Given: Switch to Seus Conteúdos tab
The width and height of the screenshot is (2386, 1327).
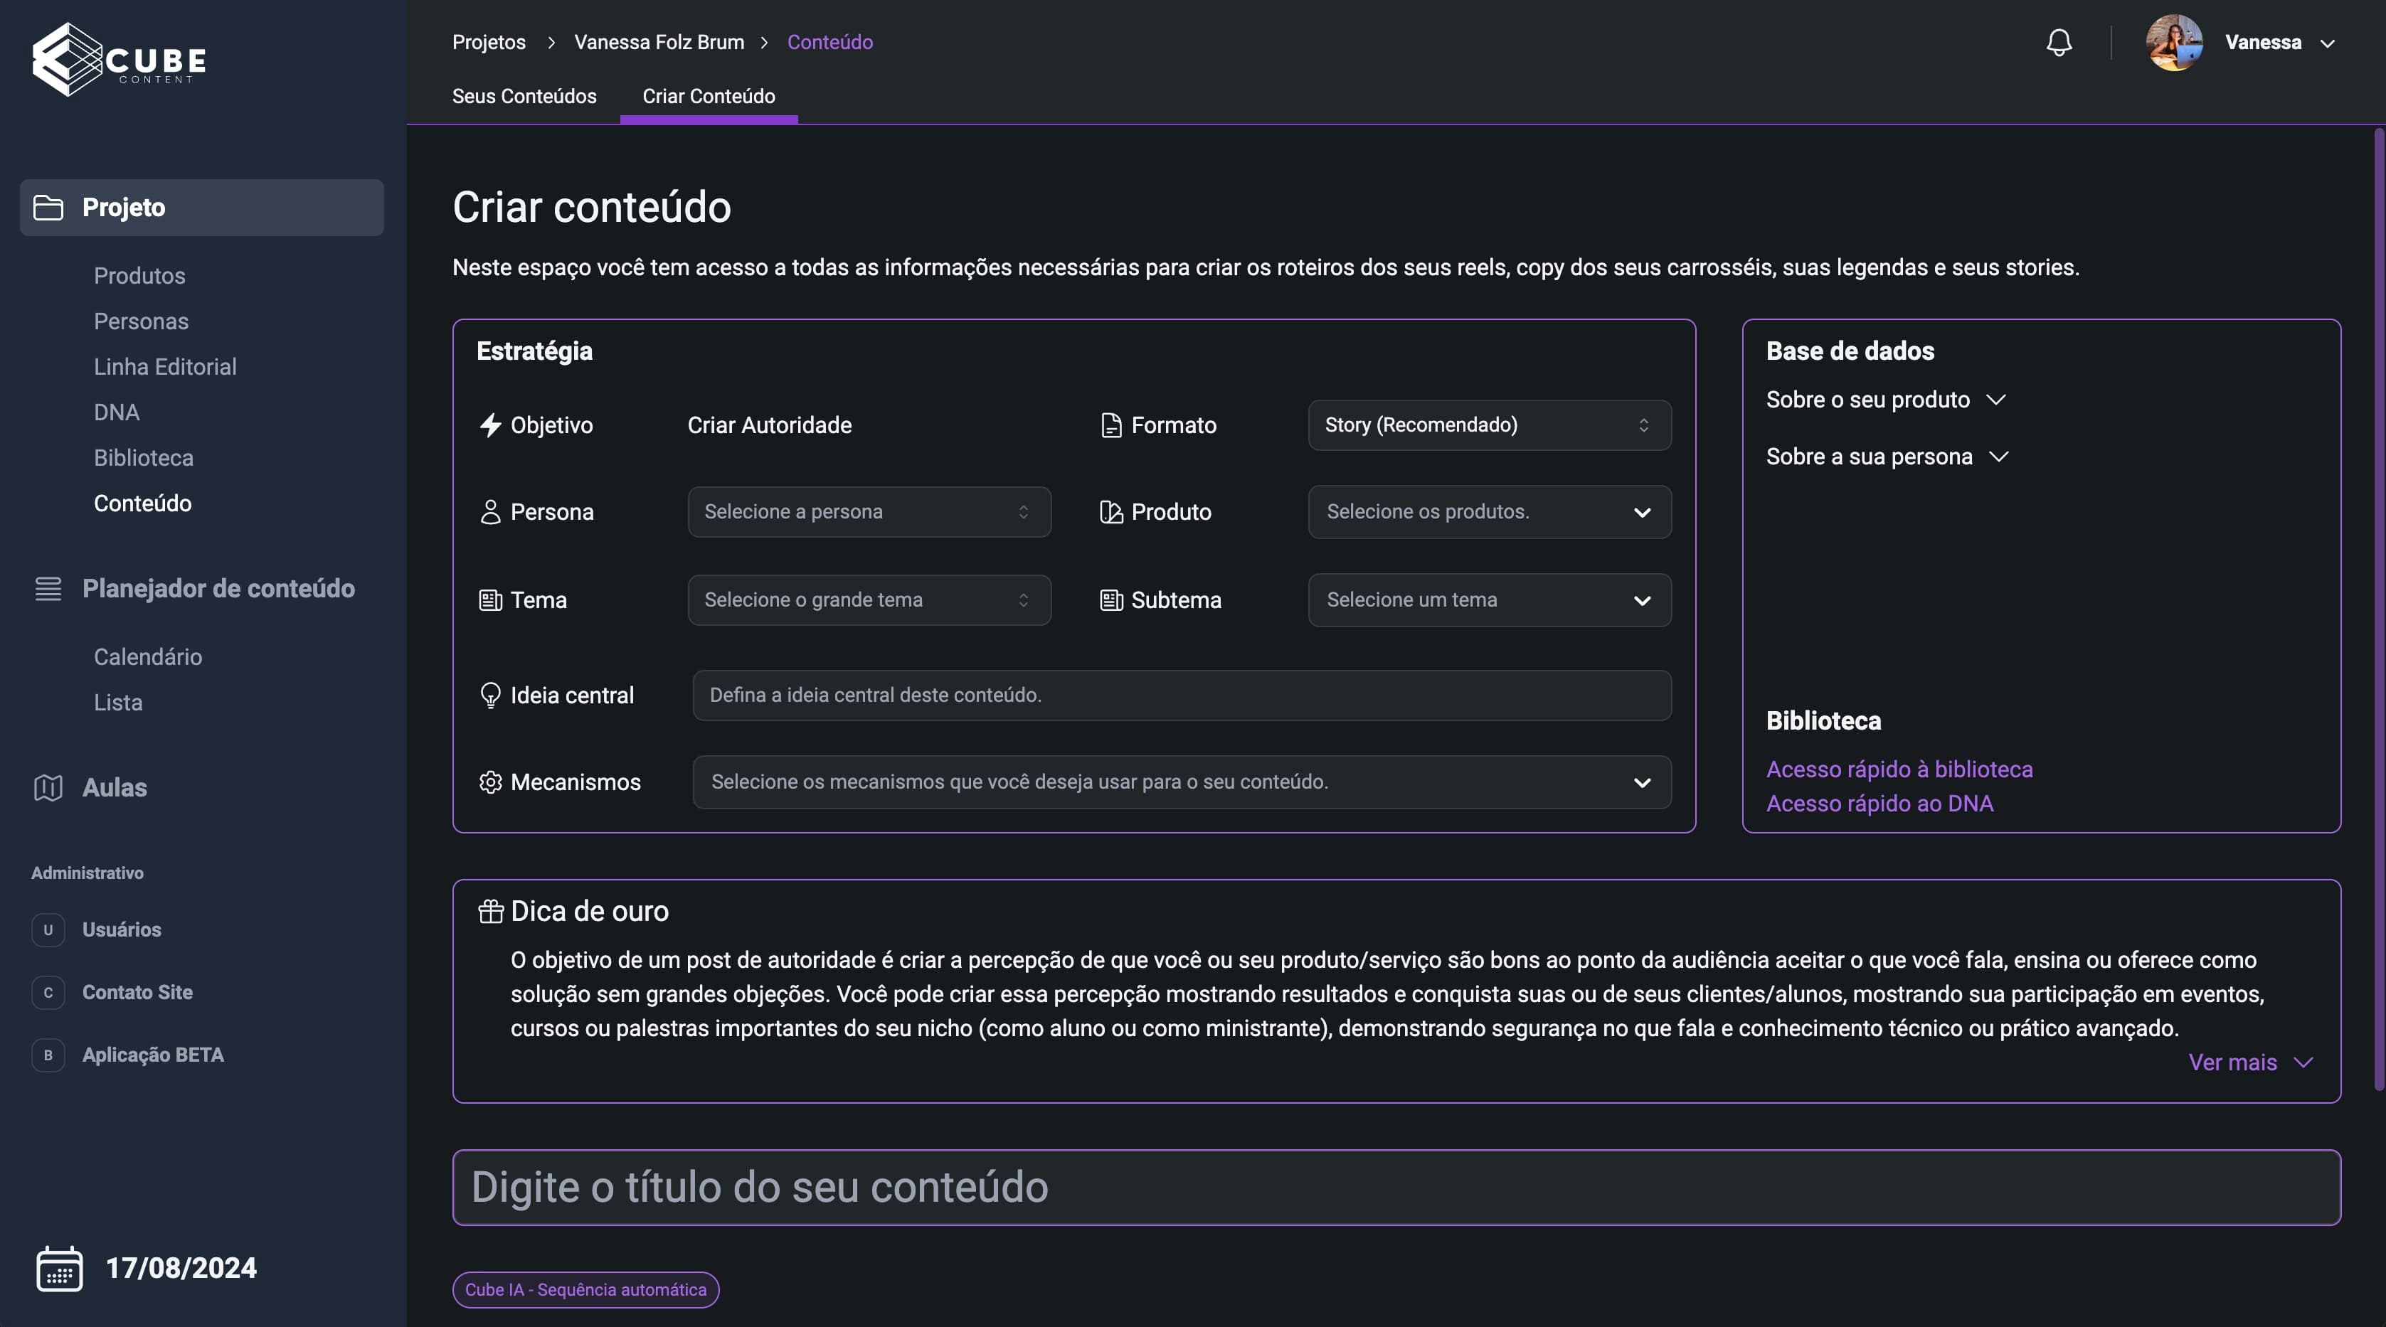Looking at the screenshot, I should pyautogui.click(x=524, y=96).
